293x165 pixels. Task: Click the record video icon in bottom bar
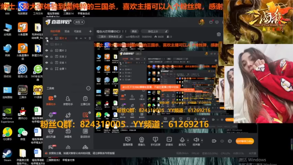(214, 141)
